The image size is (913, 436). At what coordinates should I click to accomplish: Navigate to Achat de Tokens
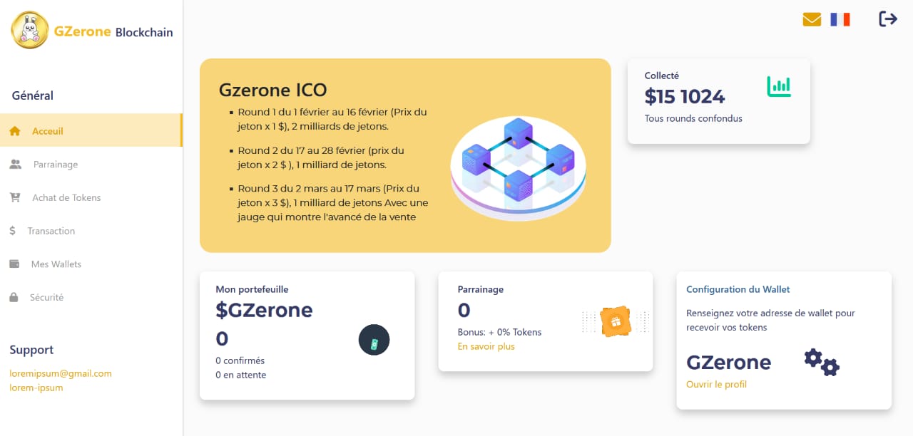tap(66, 197)
